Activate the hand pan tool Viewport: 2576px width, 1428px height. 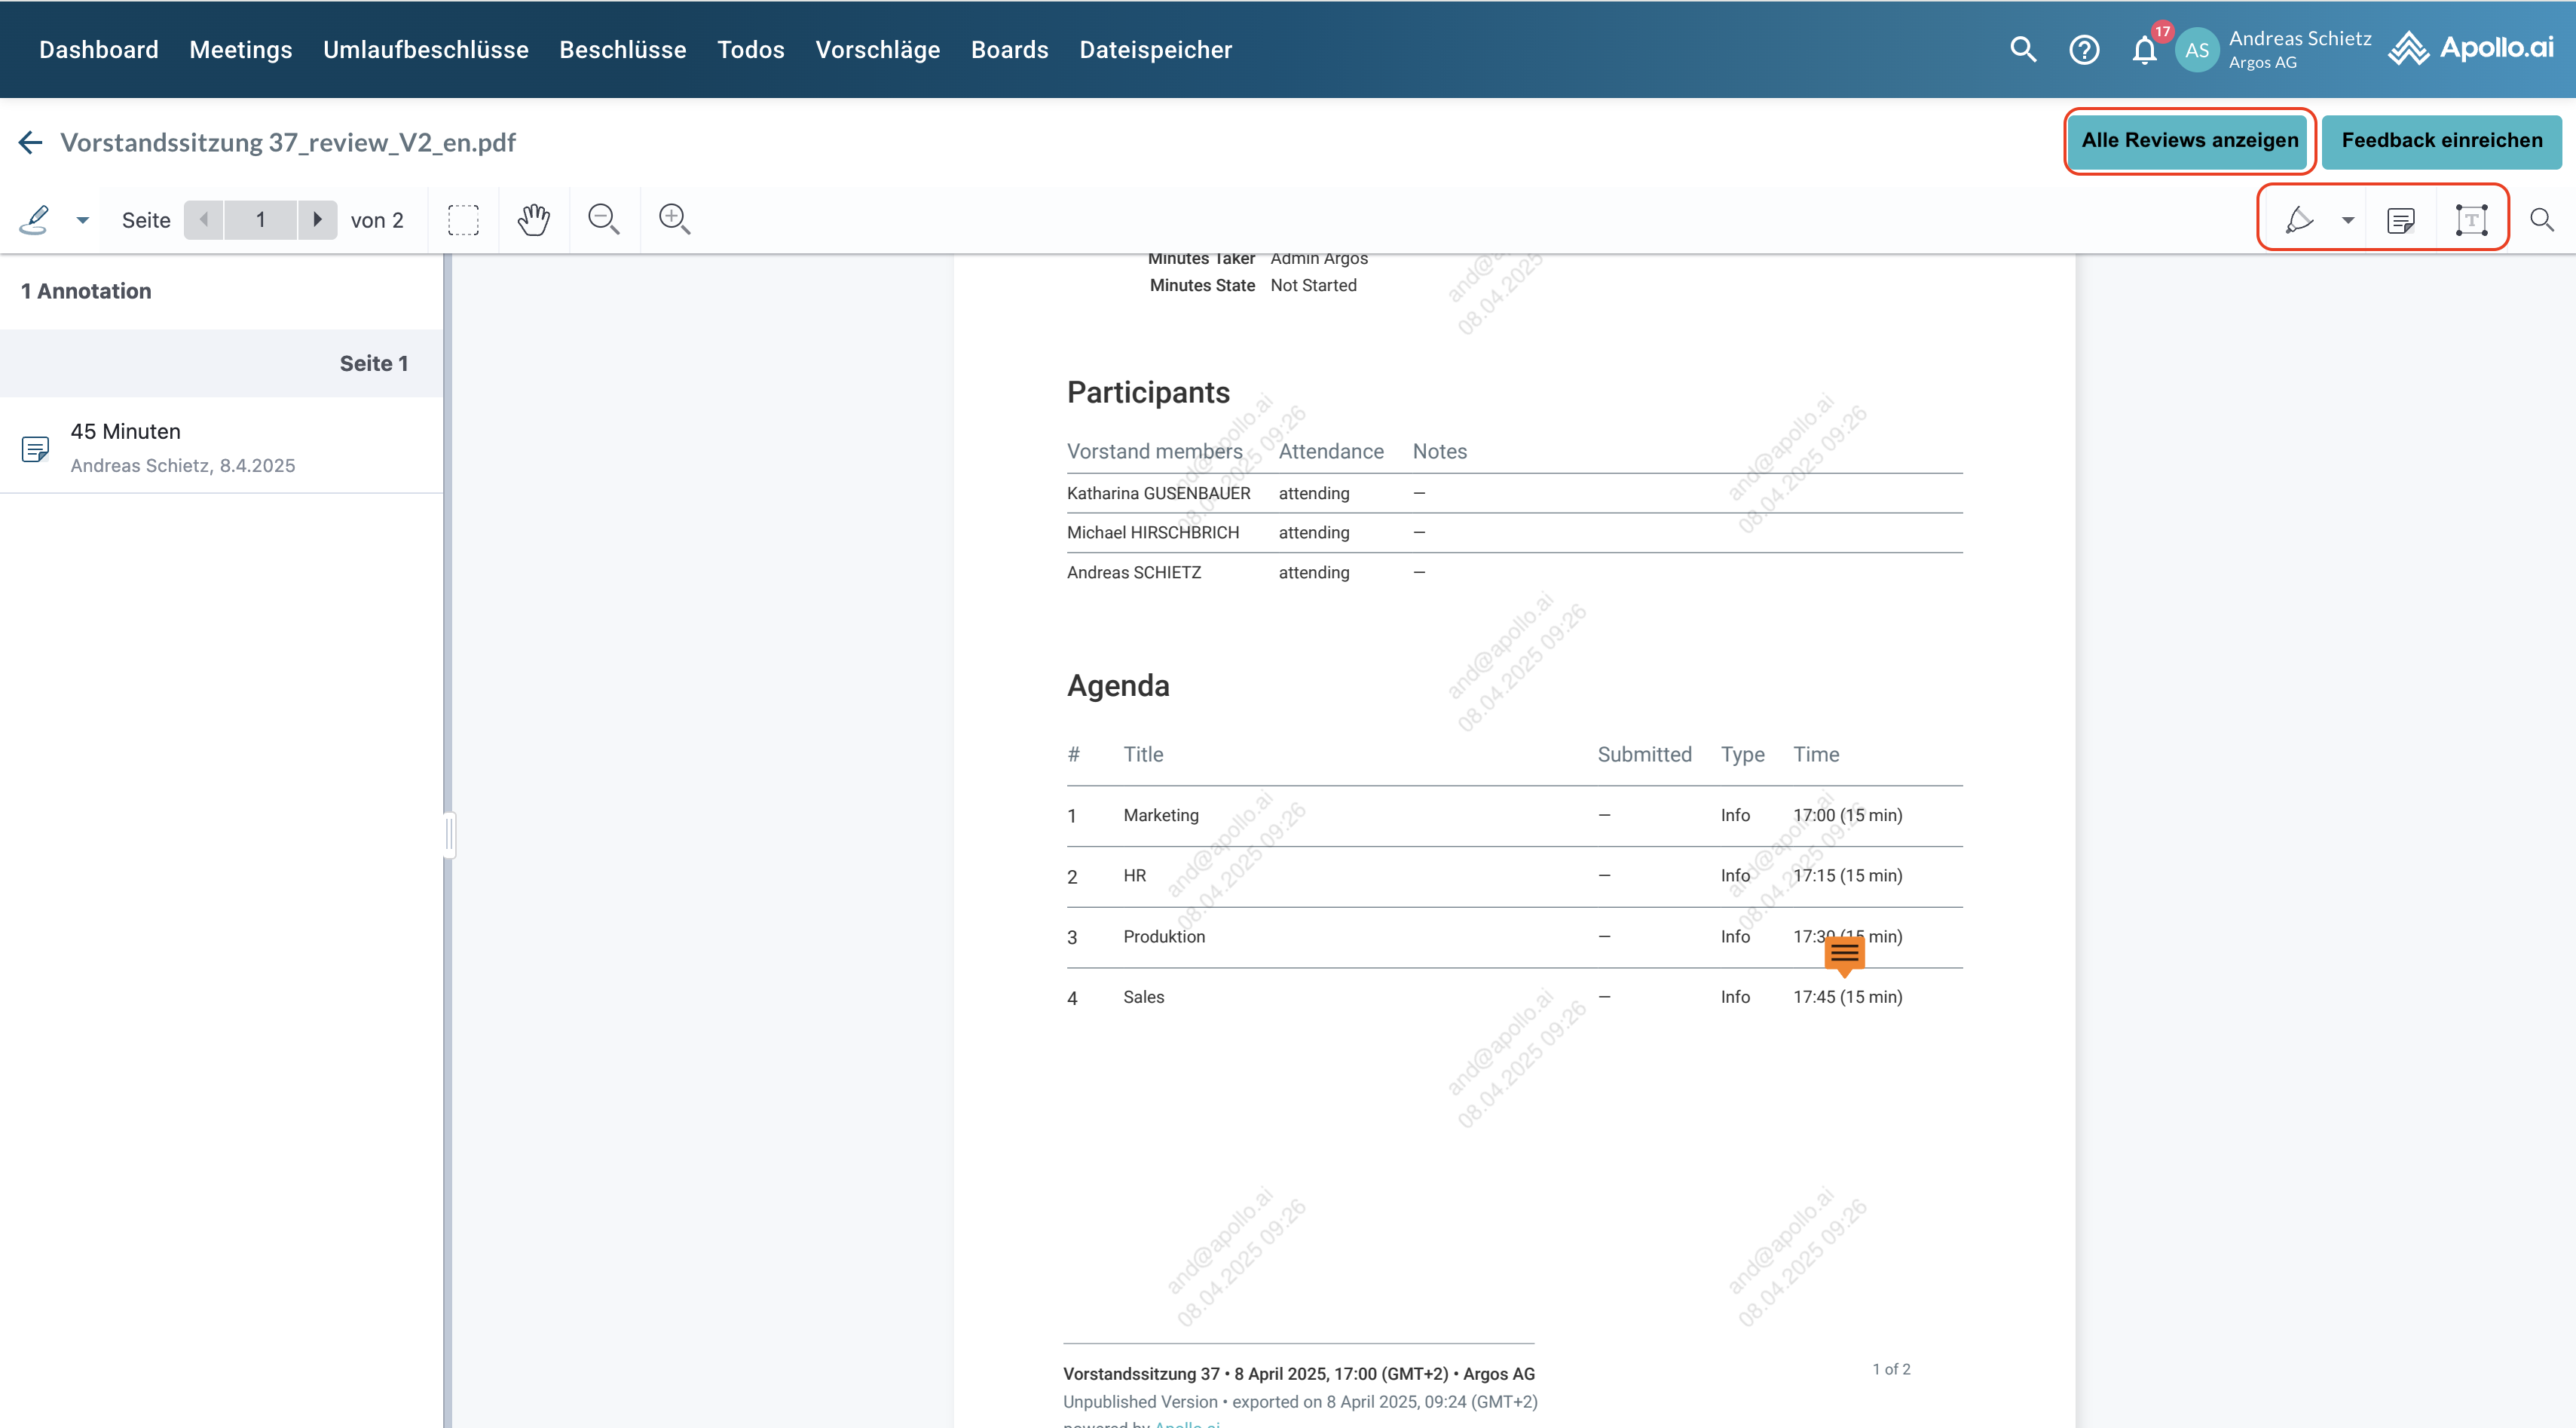[534, 219]
